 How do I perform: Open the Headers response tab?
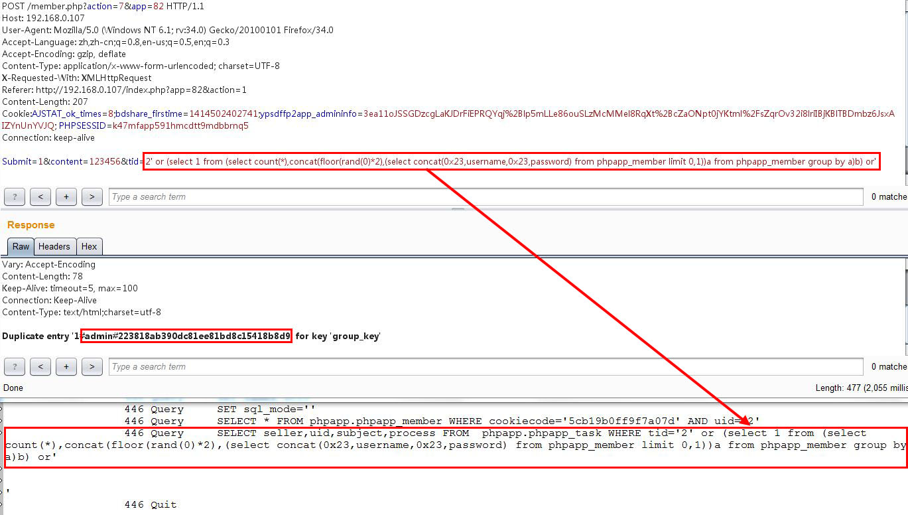[x=54, y=246]
